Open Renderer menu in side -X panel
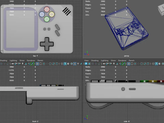The width and height of the screenshot is (164, 123). click(x=122, y=60)
